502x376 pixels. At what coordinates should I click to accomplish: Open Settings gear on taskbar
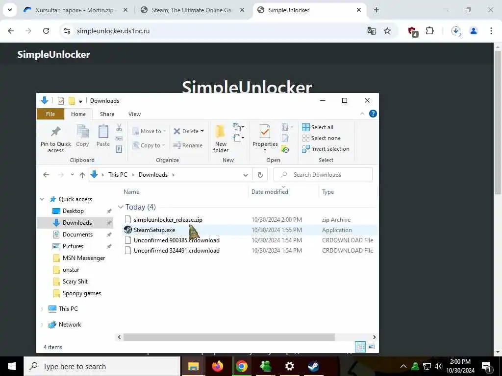[x=289, y=366]
